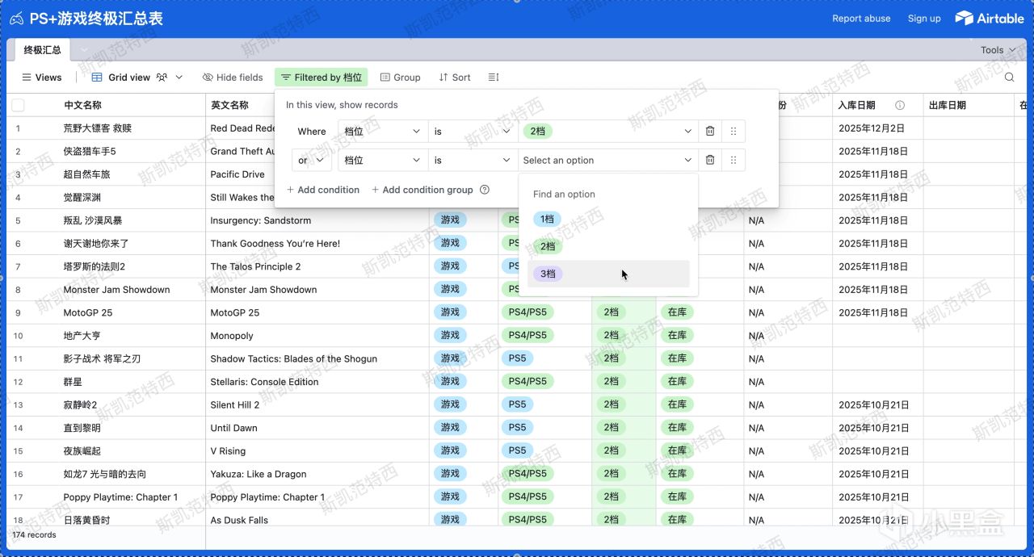This screenshot has height=557, width=1034.
Task: Click cell Monopoly
Action: 231,335
